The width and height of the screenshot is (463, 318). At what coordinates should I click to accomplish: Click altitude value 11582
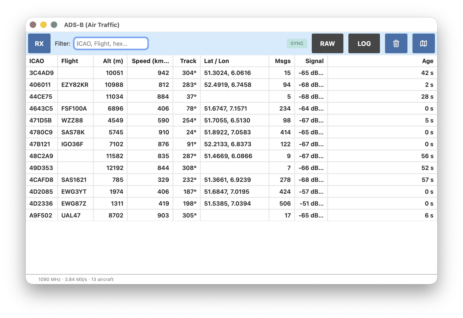tap(110, 156)
